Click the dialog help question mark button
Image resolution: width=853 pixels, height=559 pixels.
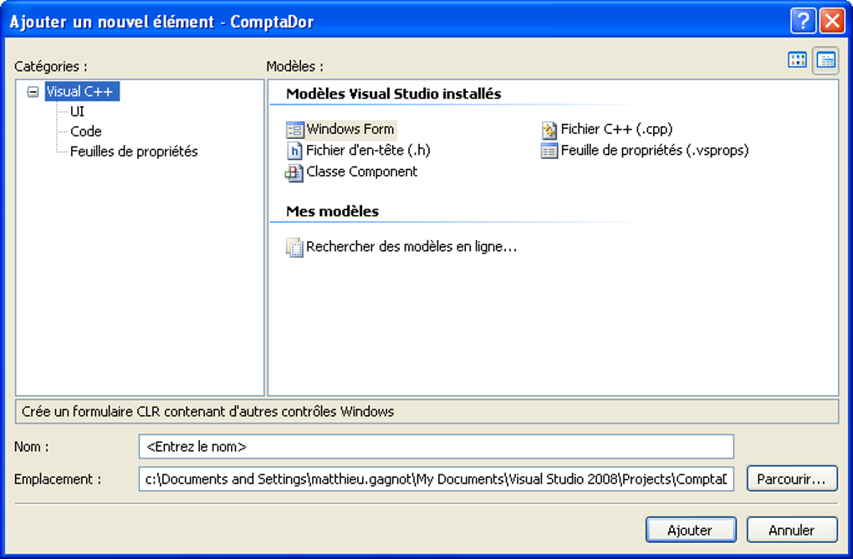pyautogui.click(x=803, y=21)
